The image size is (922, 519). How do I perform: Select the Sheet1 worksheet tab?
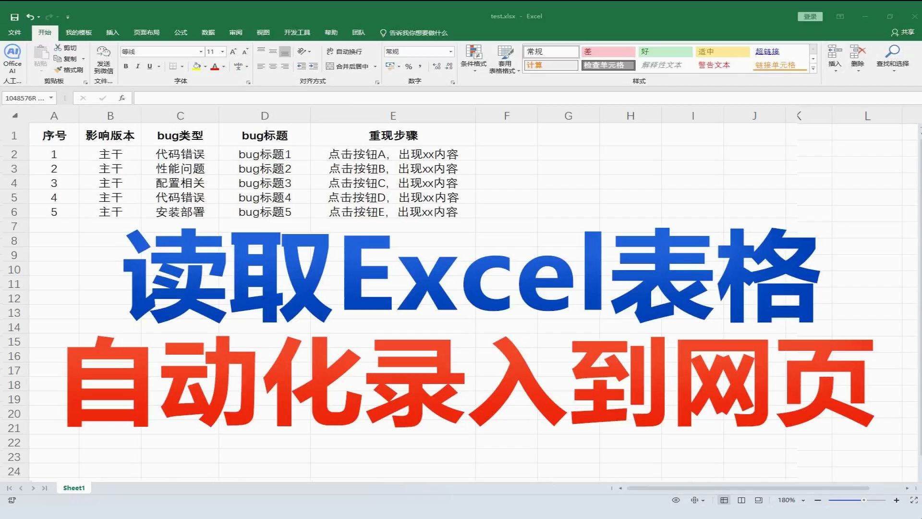coord(73,487)
